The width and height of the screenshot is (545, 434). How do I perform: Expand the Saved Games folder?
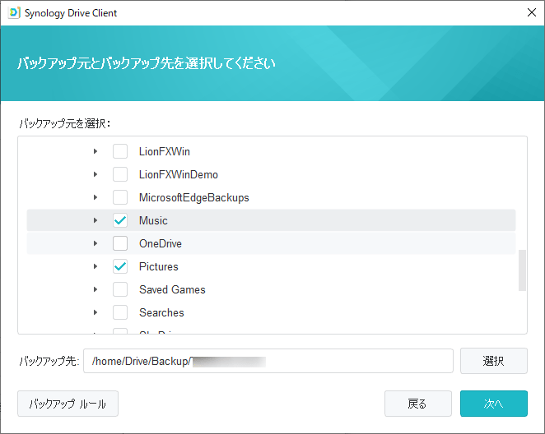(x=95, y=289)
